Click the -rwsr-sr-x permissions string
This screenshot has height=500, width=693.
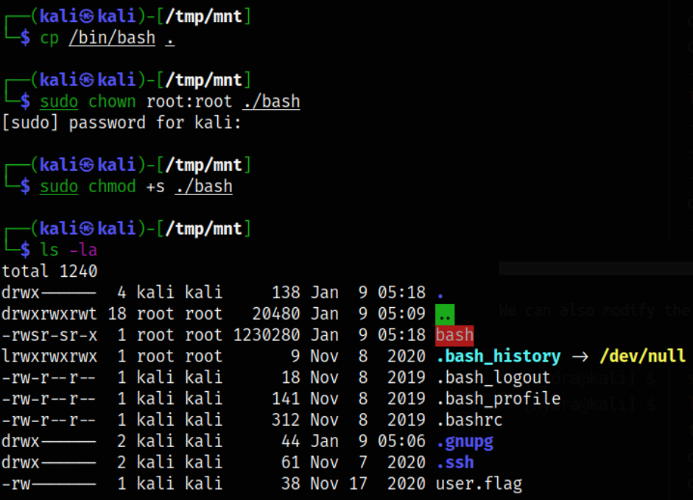coord(49,335)
